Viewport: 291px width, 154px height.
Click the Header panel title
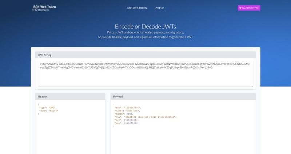point(43,97)
